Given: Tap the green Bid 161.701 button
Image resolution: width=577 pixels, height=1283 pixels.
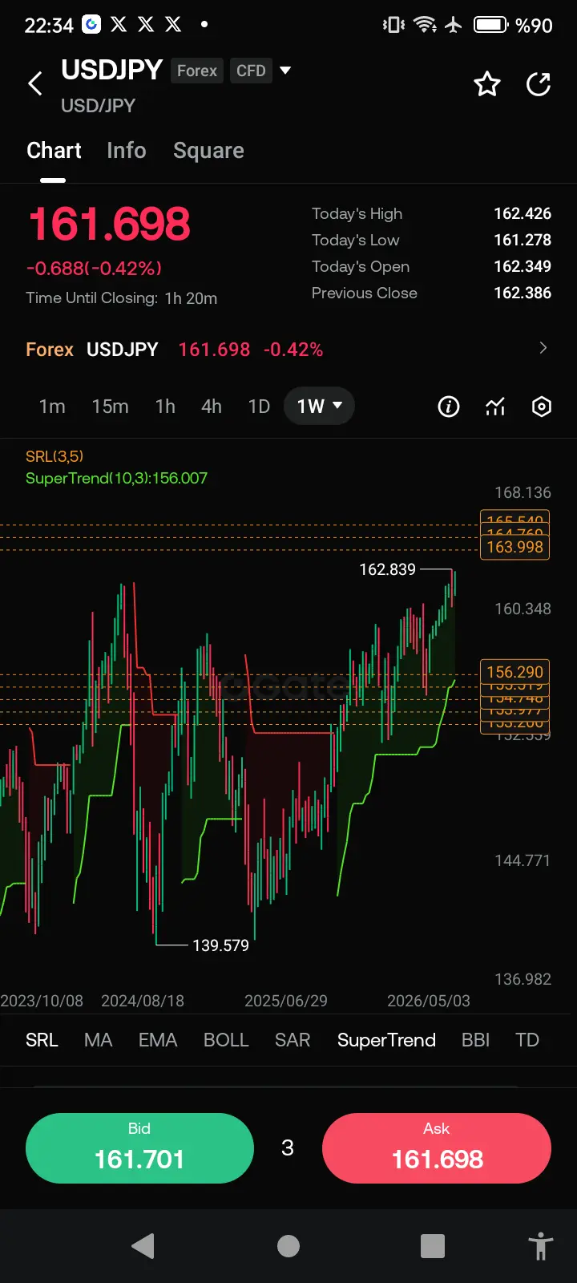Looking at the screenshot, I should coord(139,1147).
